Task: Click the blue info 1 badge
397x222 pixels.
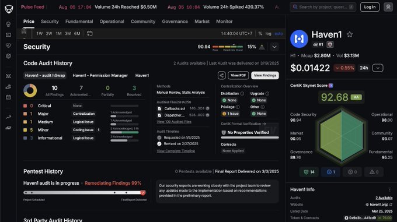Action: coord(330,172)
